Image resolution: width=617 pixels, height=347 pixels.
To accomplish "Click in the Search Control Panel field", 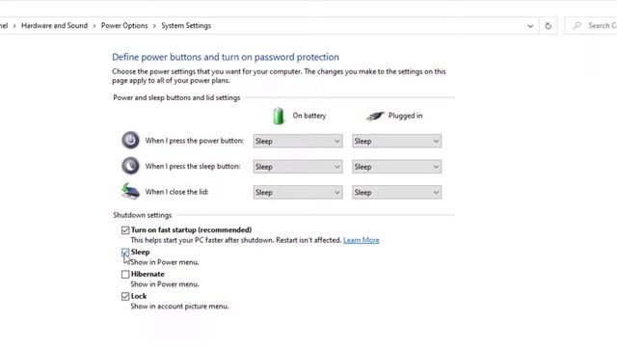I will [x=591, y=26].
